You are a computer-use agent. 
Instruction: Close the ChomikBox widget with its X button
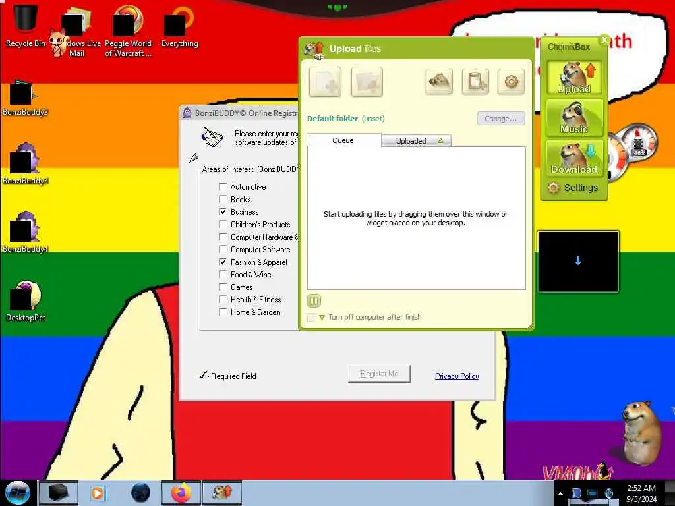click(x=604, y=40)
